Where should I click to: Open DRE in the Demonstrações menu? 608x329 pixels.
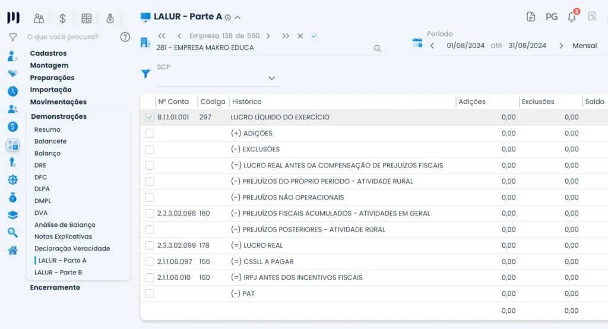[40, 165]
